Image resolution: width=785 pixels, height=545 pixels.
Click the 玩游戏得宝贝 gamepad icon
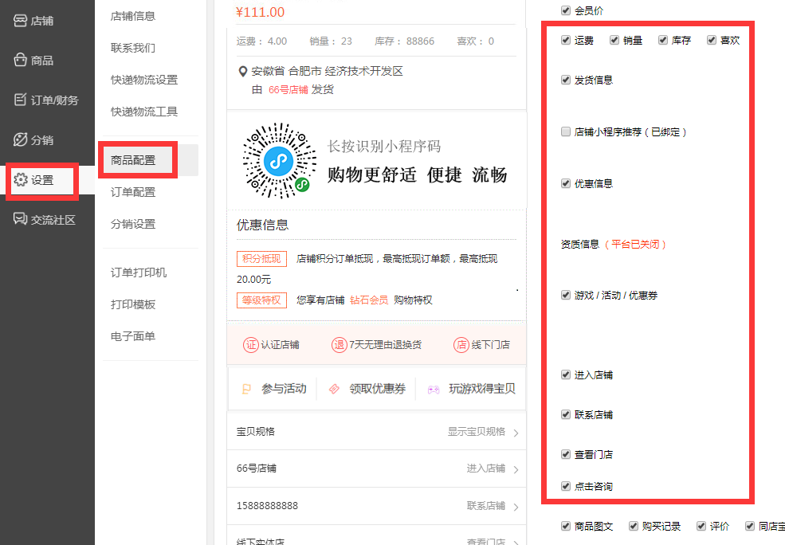434,390
